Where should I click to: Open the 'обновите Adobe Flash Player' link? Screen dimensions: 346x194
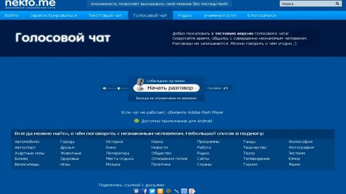[195, 113]
